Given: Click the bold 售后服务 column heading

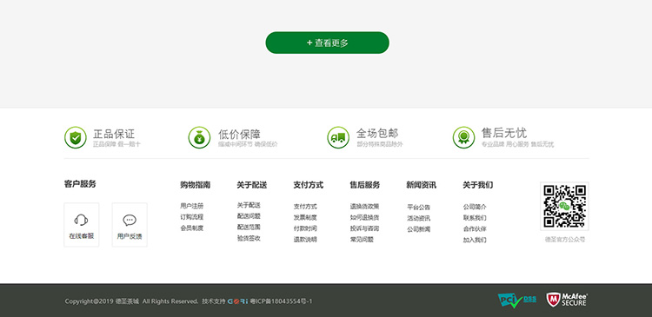Looking at the screenshot, I should click(364, 185).
